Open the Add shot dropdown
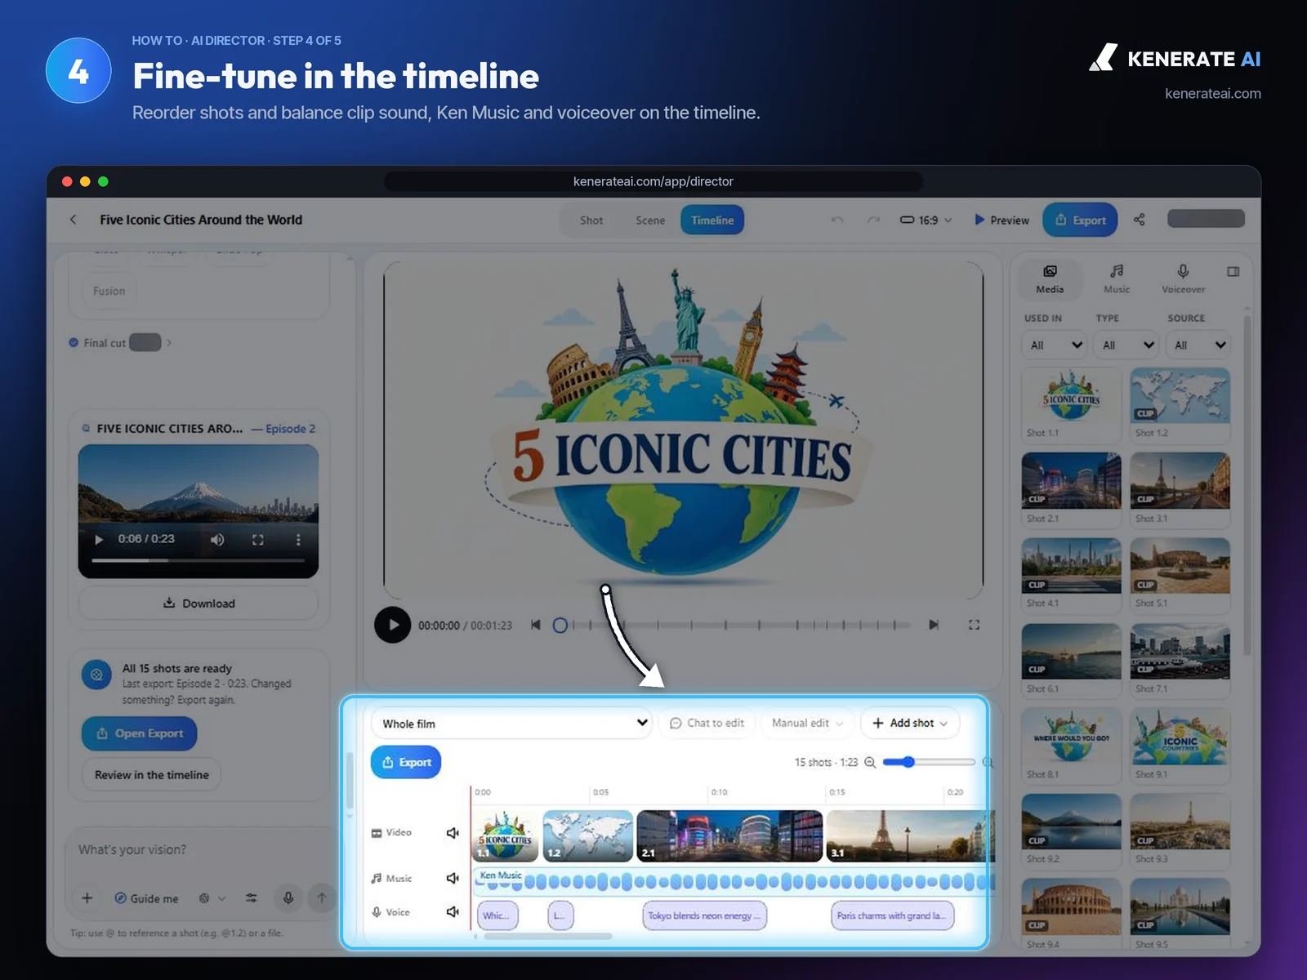This screenshot has width=1307, height=980. tap(909, 724)
